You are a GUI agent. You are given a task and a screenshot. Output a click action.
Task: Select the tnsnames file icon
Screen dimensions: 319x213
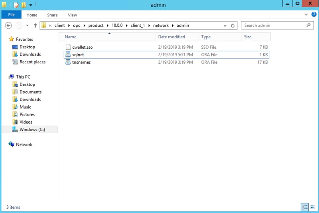tap(68, 62)
